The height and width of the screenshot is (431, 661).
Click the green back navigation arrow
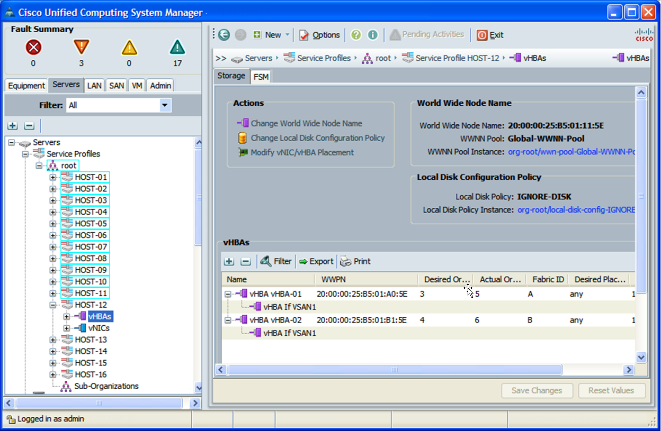coord(224,35)
